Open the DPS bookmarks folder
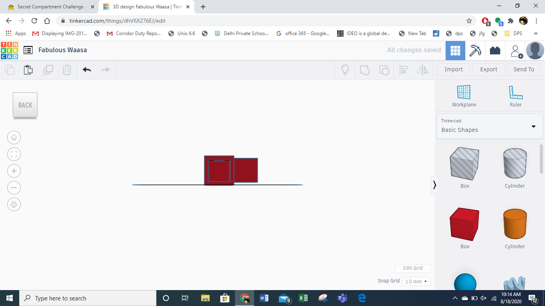Screen dimensions: 545x306 click(513, 33)
